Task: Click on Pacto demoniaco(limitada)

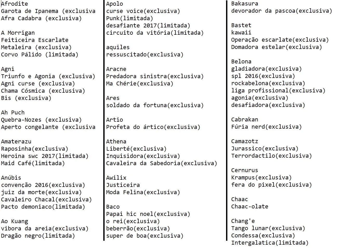Action: [43, 207]
